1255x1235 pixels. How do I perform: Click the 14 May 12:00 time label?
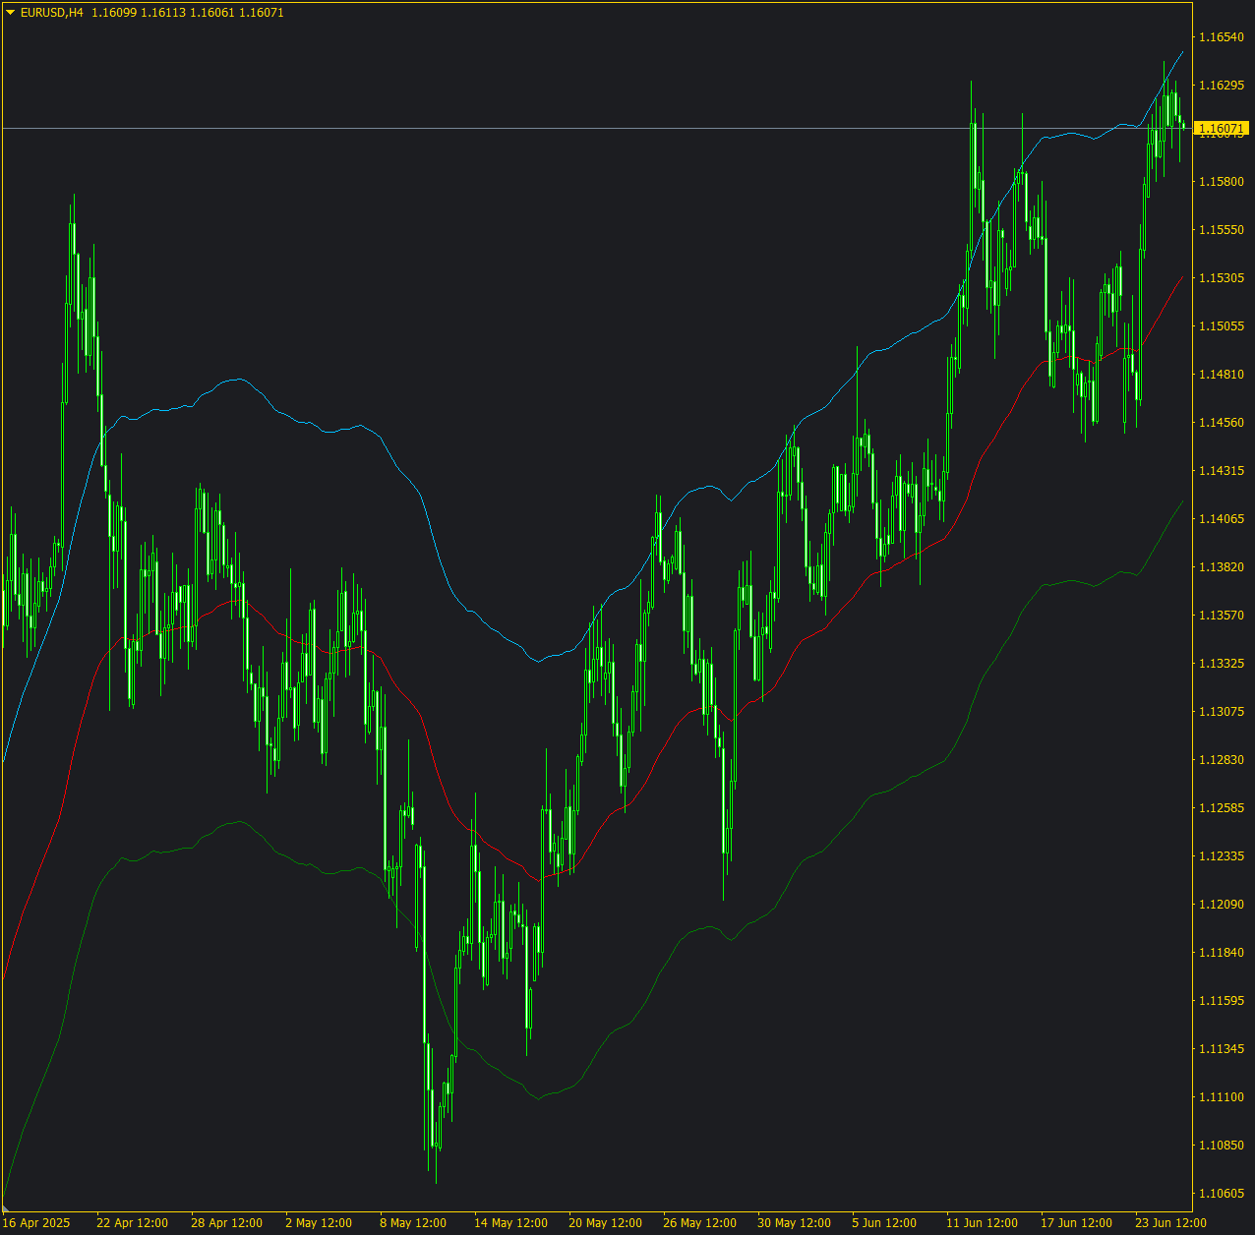click(510, 1223)
